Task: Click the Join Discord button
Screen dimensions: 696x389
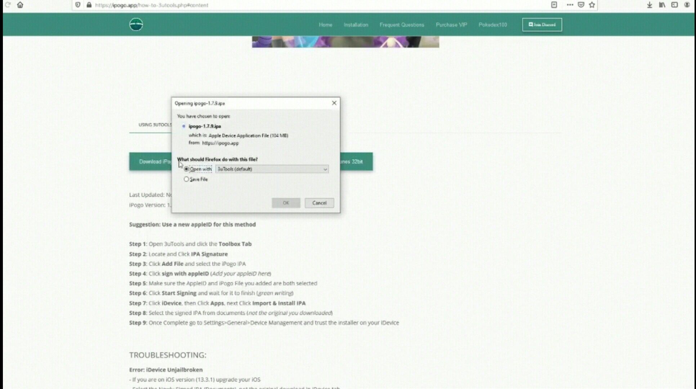Action: (542, 24)
